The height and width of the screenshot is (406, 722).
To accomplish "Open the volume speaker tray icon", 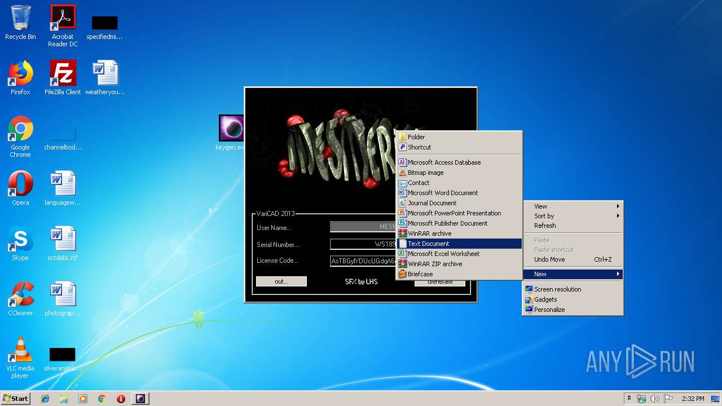I will (x=655, y=399).
